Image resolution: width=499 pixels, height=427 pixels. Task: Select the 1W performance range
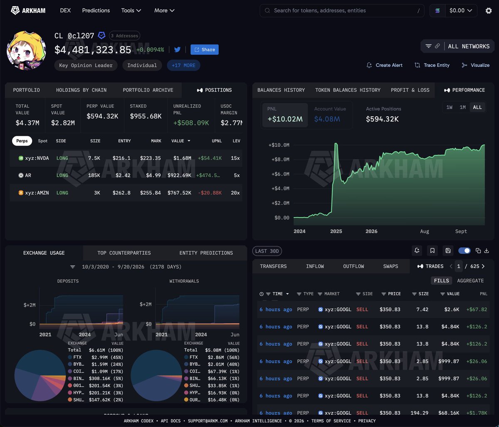[450, 107]
